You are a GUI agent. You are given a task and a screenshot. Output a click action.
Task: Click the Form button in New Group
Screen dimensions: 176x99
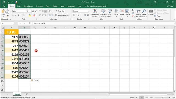[x=157, y=16]
